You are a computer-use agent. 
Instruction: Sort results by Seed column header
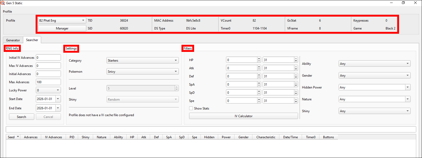click(13, 137)
